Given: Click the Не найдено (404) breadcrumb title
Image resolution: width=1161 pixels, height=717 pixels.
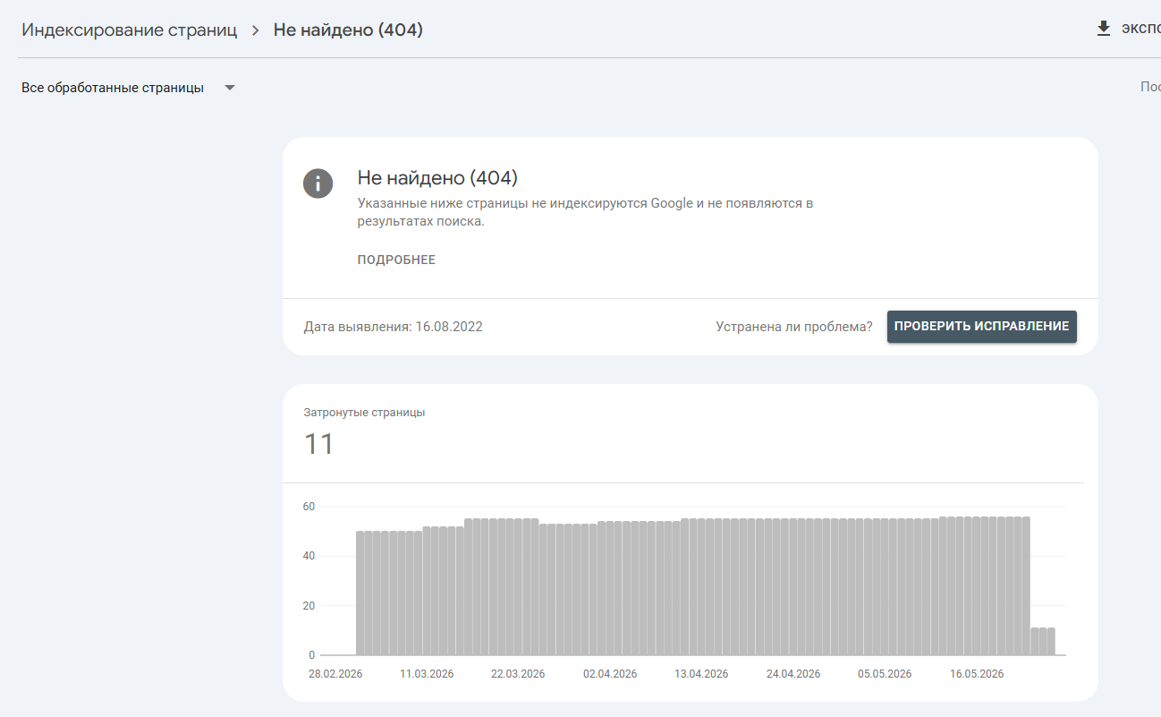Looking at the screenshot, I should coord(348,30).
